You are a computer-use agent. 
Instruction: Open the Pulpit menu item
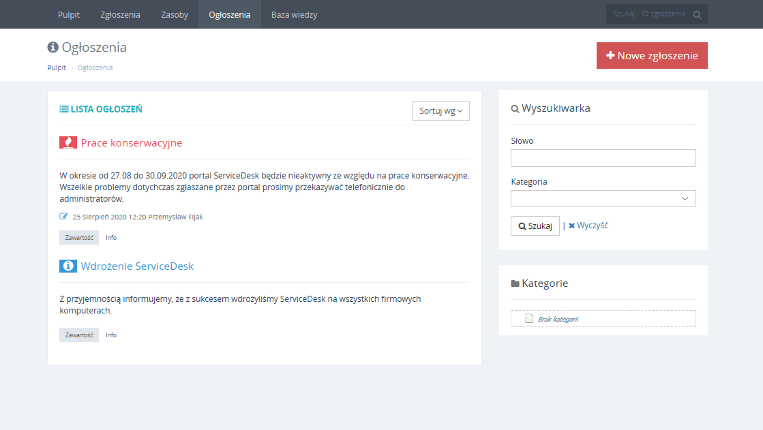[69, 14]
